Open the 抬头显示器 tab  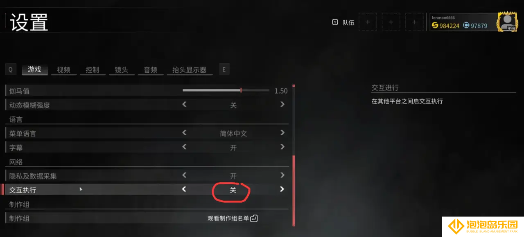point(190,70)
